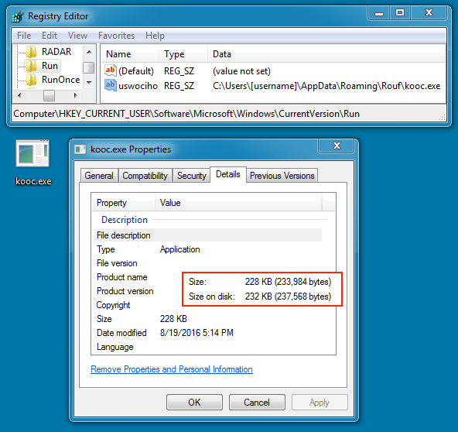Select the RunOnce folder icon

click(x=31, y=80)
